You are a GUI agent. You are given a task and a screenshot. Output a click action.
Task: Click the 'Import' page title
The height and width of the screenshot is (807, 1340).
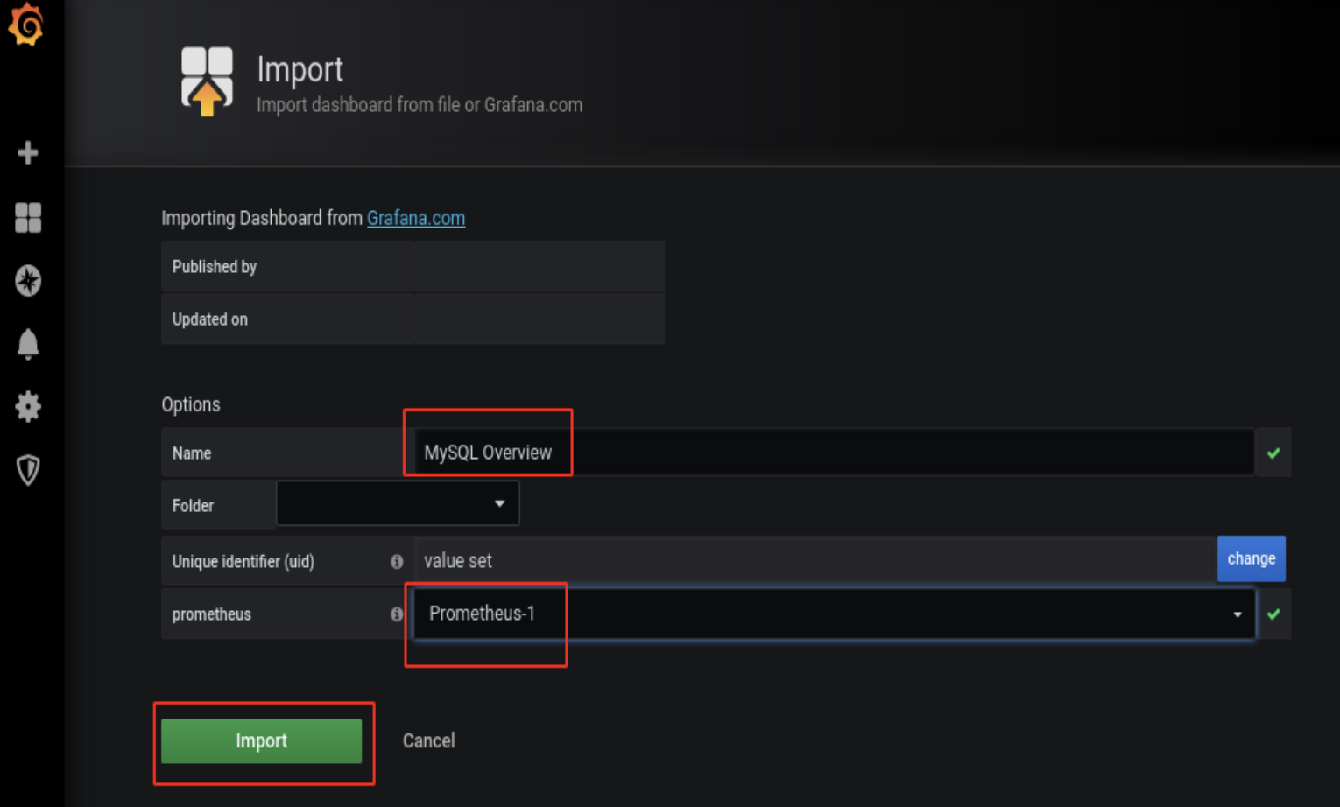pyautogui.click(x=300, y=70)
